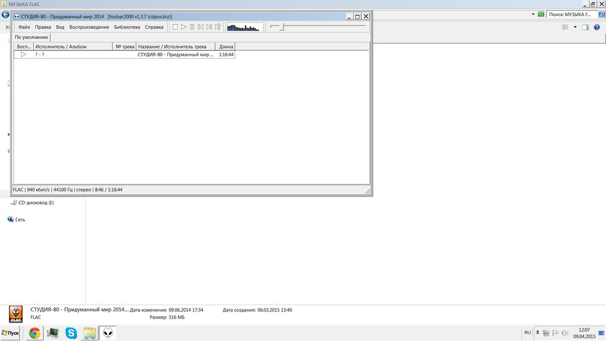The image size is (606, 341).
Task: Click the Show Desktop button at the taskbar end
Action: (x=601, y=333)
